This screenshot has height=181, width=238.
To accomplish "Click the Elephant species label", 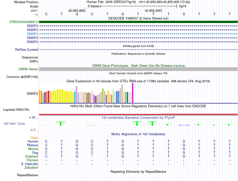I will tap(32, 156).
